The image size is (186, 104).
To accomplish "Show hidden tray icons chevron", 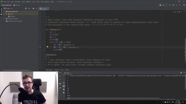I will point(163,102).
